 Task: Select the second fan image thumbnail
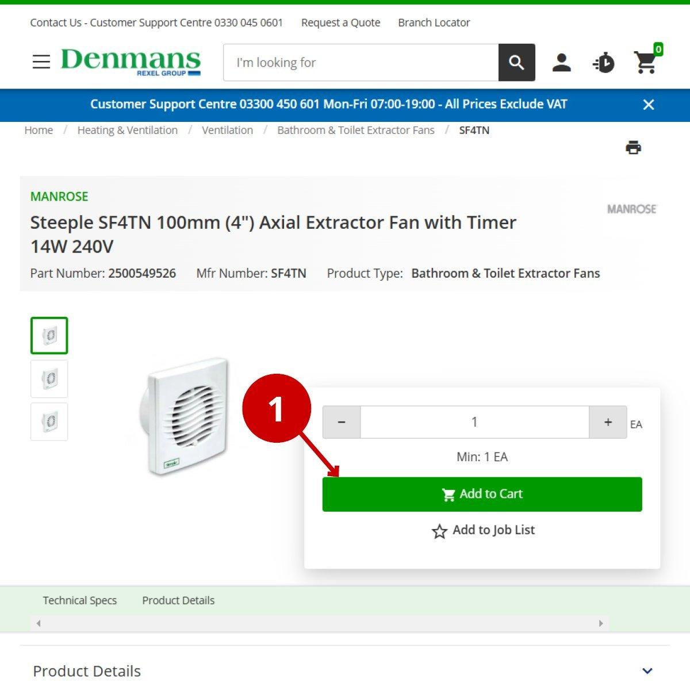coord(49,379)
